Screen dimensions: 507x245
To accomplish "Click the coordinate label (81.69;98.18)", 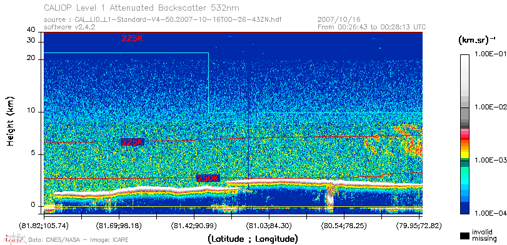I will click(x=119, y=225).
